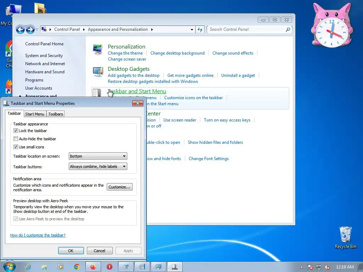
Task: Click the Personalization monitor icon
Action: pos(98,49)
